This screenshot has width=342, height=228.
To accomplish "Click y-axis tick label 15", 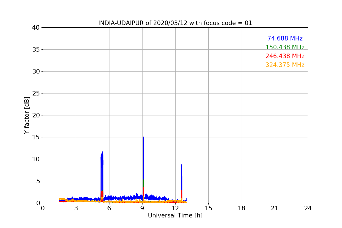I will tap(36, 137).
